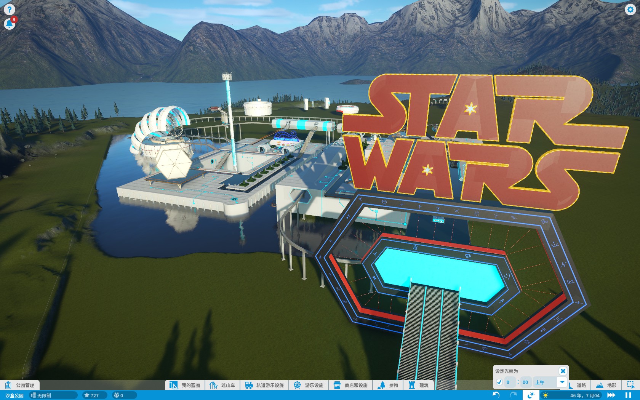Open the 公园管理 park management tab
Viewport: 640px width, 400px height.
point(20,385)
